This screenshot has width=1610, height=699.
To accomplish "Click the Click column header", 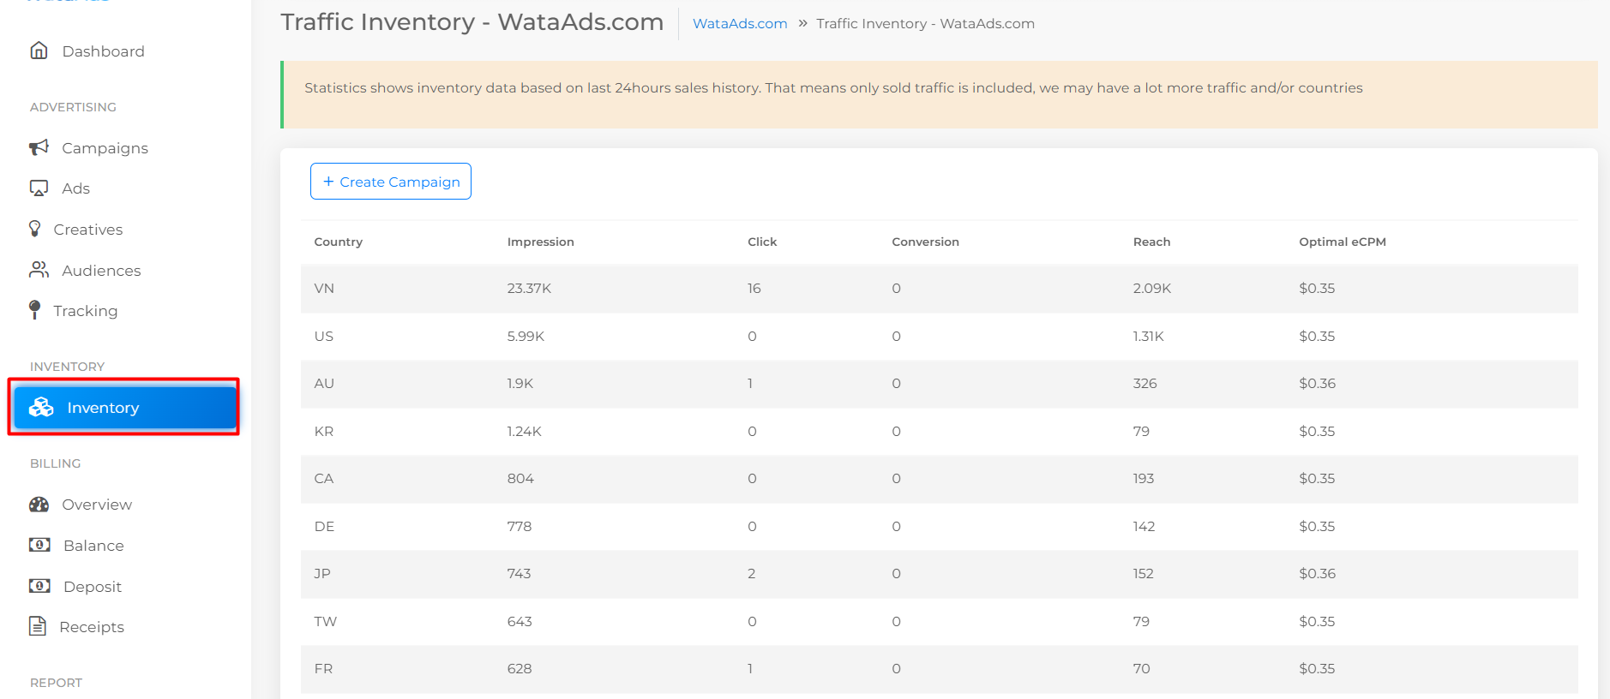I will 762,242.
